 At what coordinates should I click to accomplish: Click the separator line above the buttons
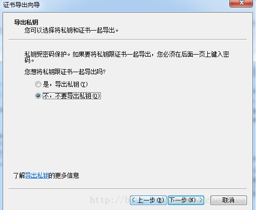[x=127, y=189]
